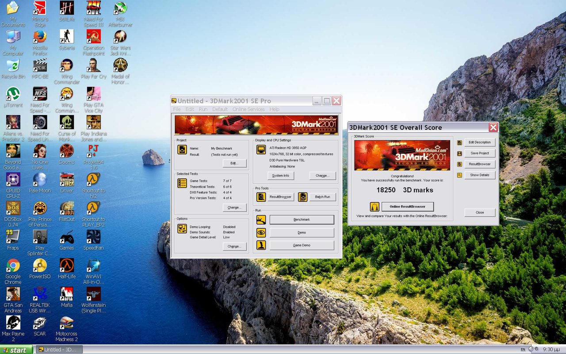Launch CPUID CPU-Z from the desktop
The width and height of the screenshot is (566, 354).
coord(13,185)
